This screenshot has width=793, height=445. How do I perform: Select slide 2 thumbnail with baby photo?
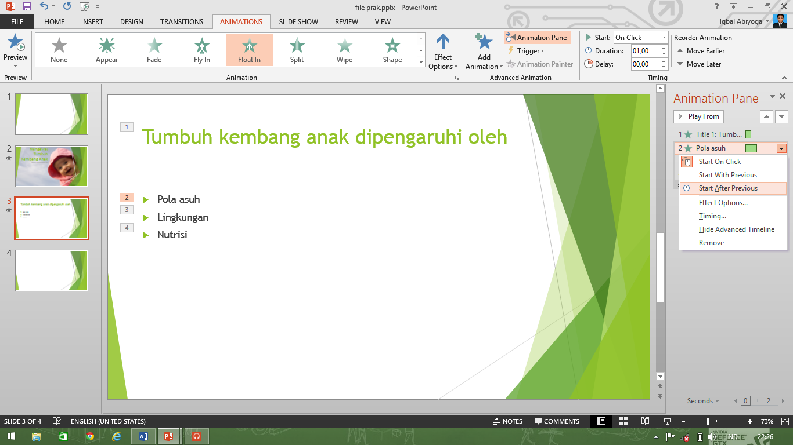(x=52, y=166)
